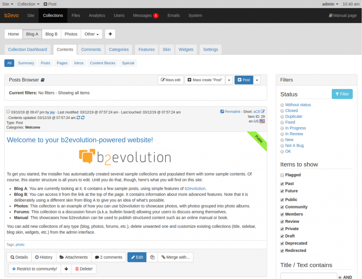Image resolution: width=362 pixels, height=279 pixels.
Task: Open the Site dropdown in the top bar
Action: pos(8,4)
